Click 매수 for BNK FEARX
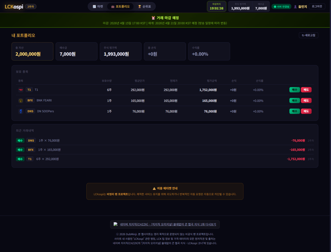The width and height of the screenshot is (331, 252). (x=295, y=101)
